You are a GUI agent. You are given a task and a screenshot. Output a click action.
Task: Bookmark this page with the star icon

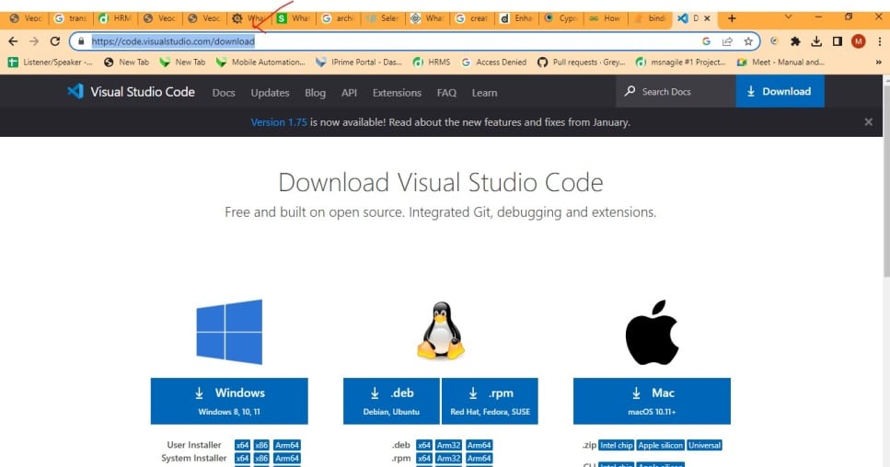click(x=748, y=41)
